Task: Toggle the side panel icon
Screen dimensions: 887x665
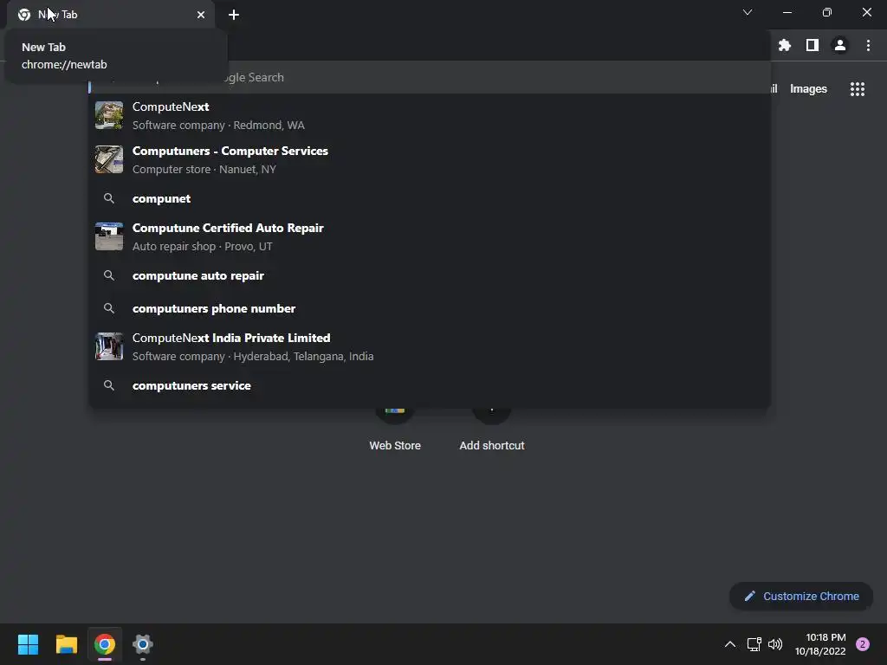Action: click(x=813, y=45)
